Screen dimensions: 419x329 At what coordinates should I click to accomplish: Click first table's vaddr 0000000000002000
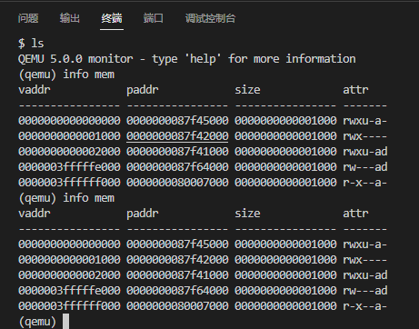coord(69,152)
